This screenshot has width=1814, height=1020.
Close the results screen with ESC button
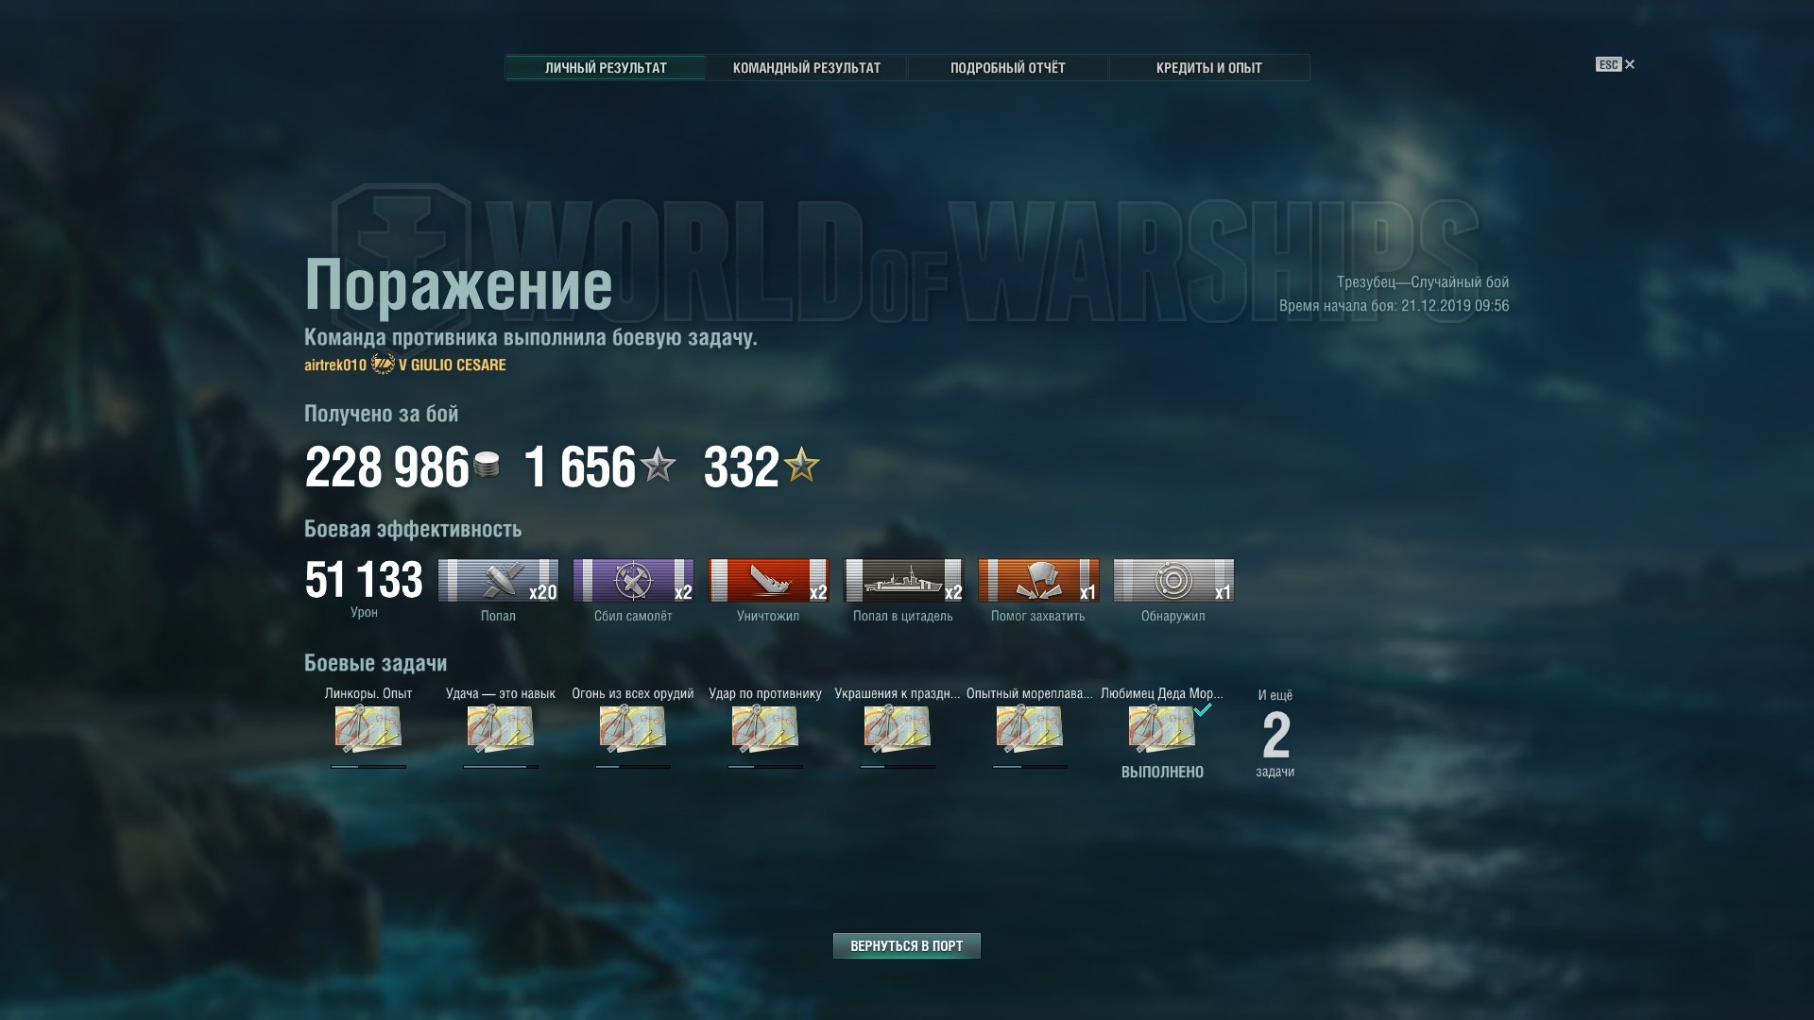pos(1616,64)
